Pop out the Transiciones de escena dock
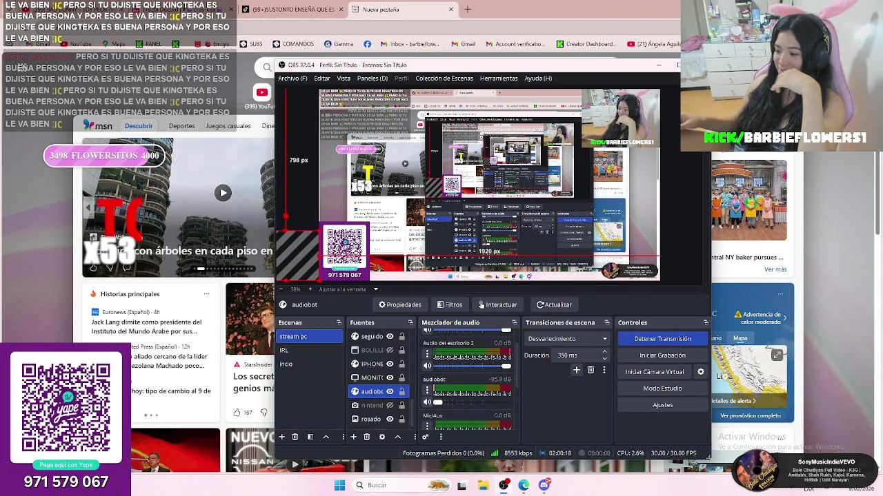Screen dimensions: 883x496 click(x=606, y=322)
